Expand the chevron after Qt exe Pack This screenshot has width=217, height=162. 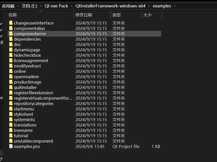coord(72,6)
